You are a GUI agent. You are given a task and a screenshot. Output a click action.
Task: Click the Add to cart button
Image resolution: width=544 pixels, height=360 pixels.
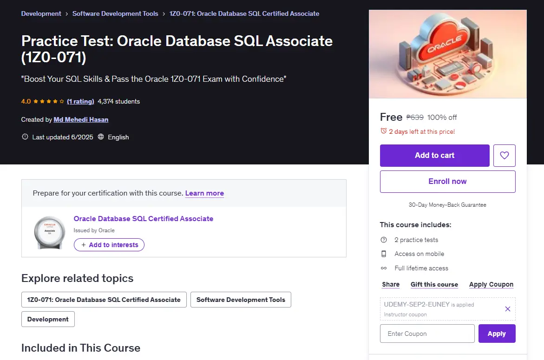click(x=434, y=155)
